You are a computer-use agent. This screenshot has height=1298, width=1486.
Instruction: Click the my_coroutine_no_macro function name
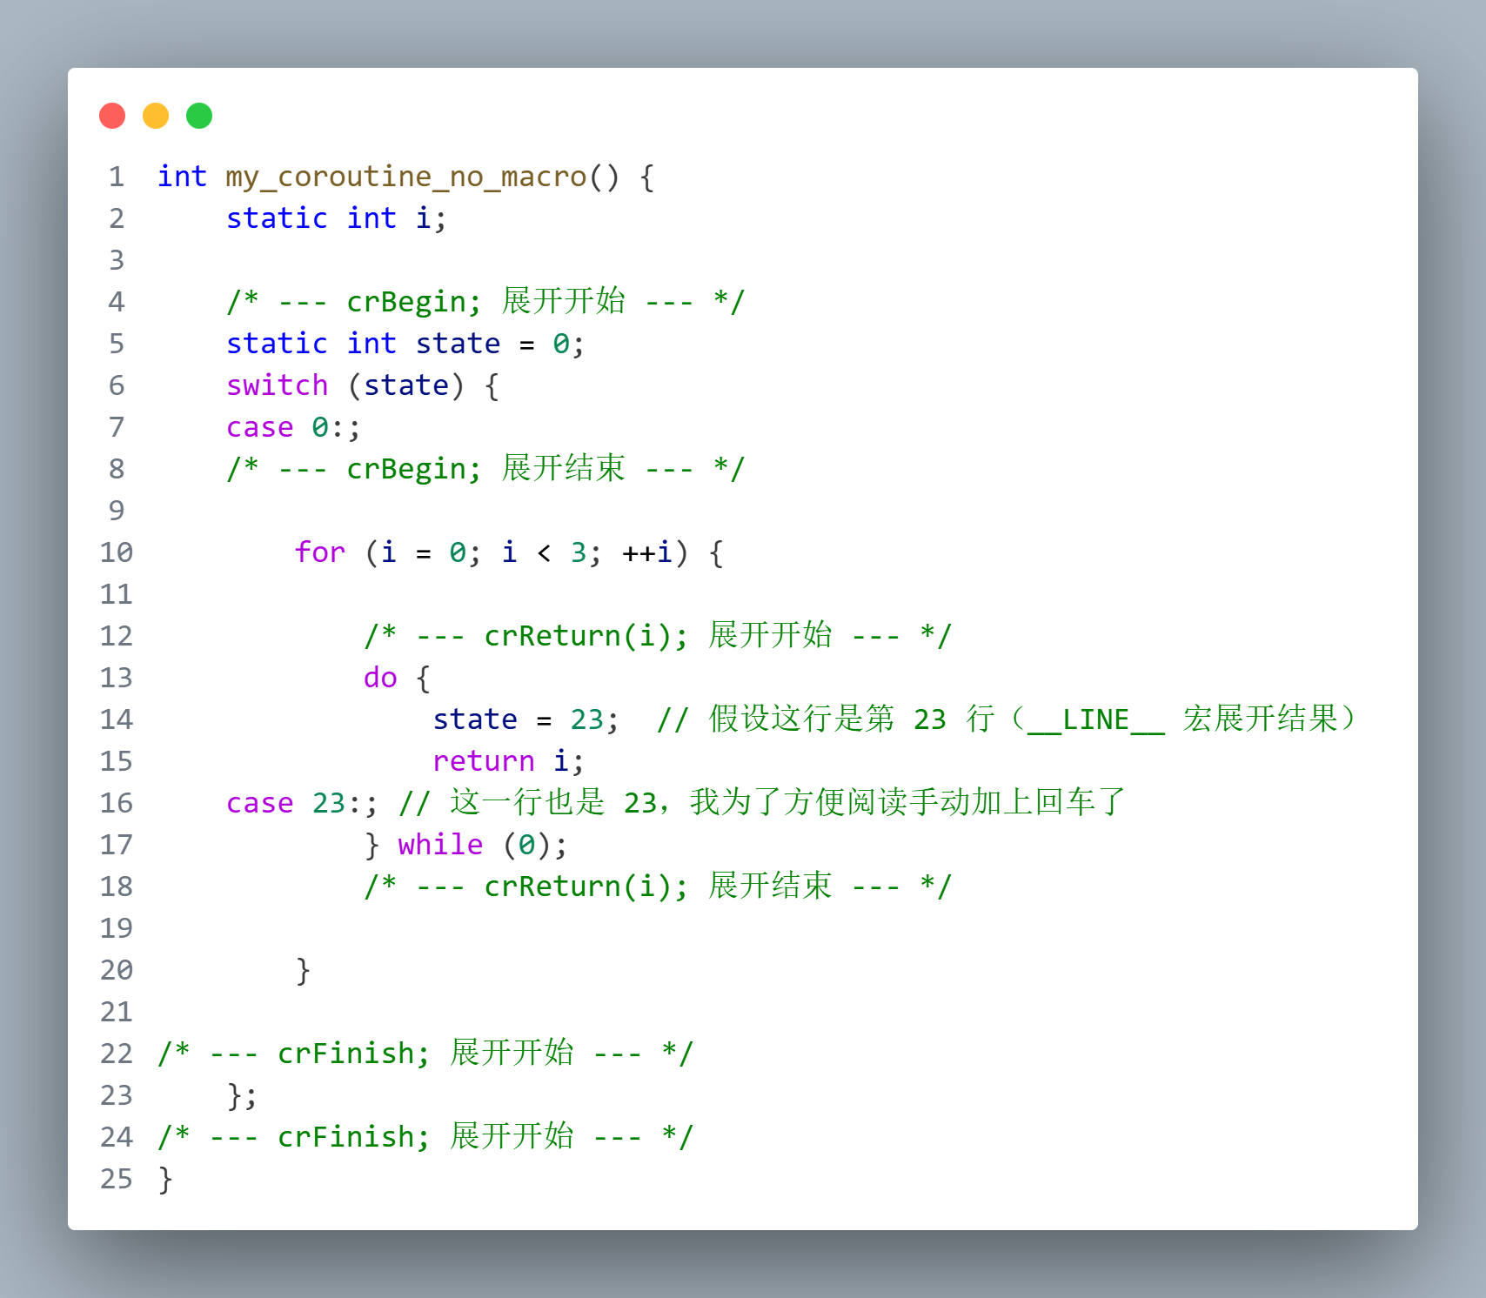pos(405,177)
